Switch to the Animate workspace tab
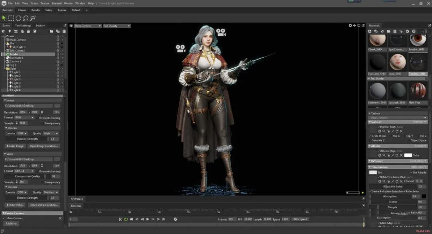This screenshot has height=234, width=432. click(8, 10)
